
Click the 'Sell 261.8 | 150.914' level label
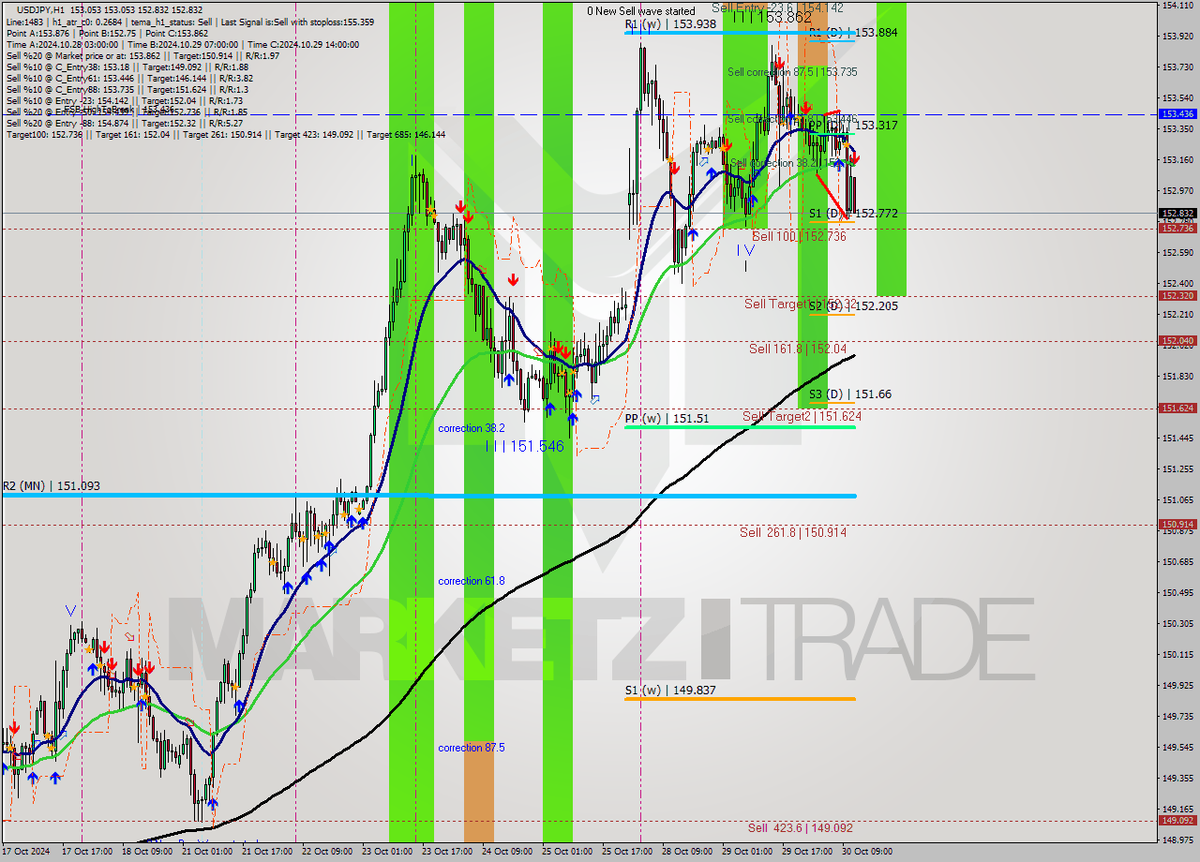coord(793,532)
